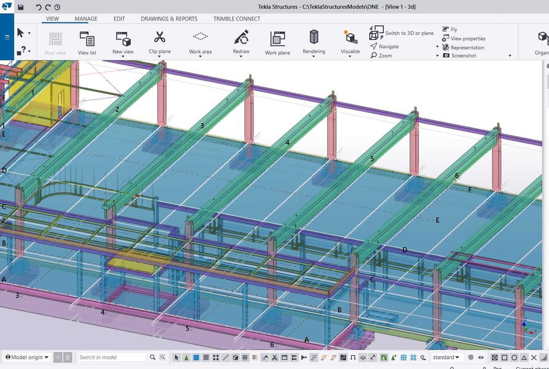This screenshot has height=369, width=549.
Task: Open the undo history clock icon
Action: [x=57, y=7]
